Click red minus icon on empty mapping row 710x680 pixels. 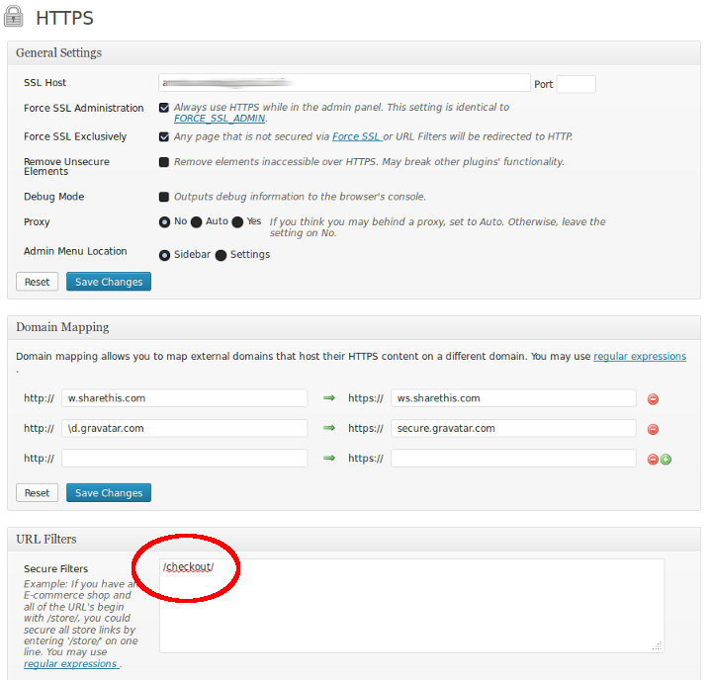[x=652, y=460]
